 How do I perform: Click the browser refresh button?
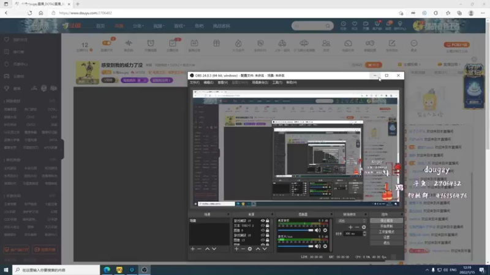click(29, 13)
